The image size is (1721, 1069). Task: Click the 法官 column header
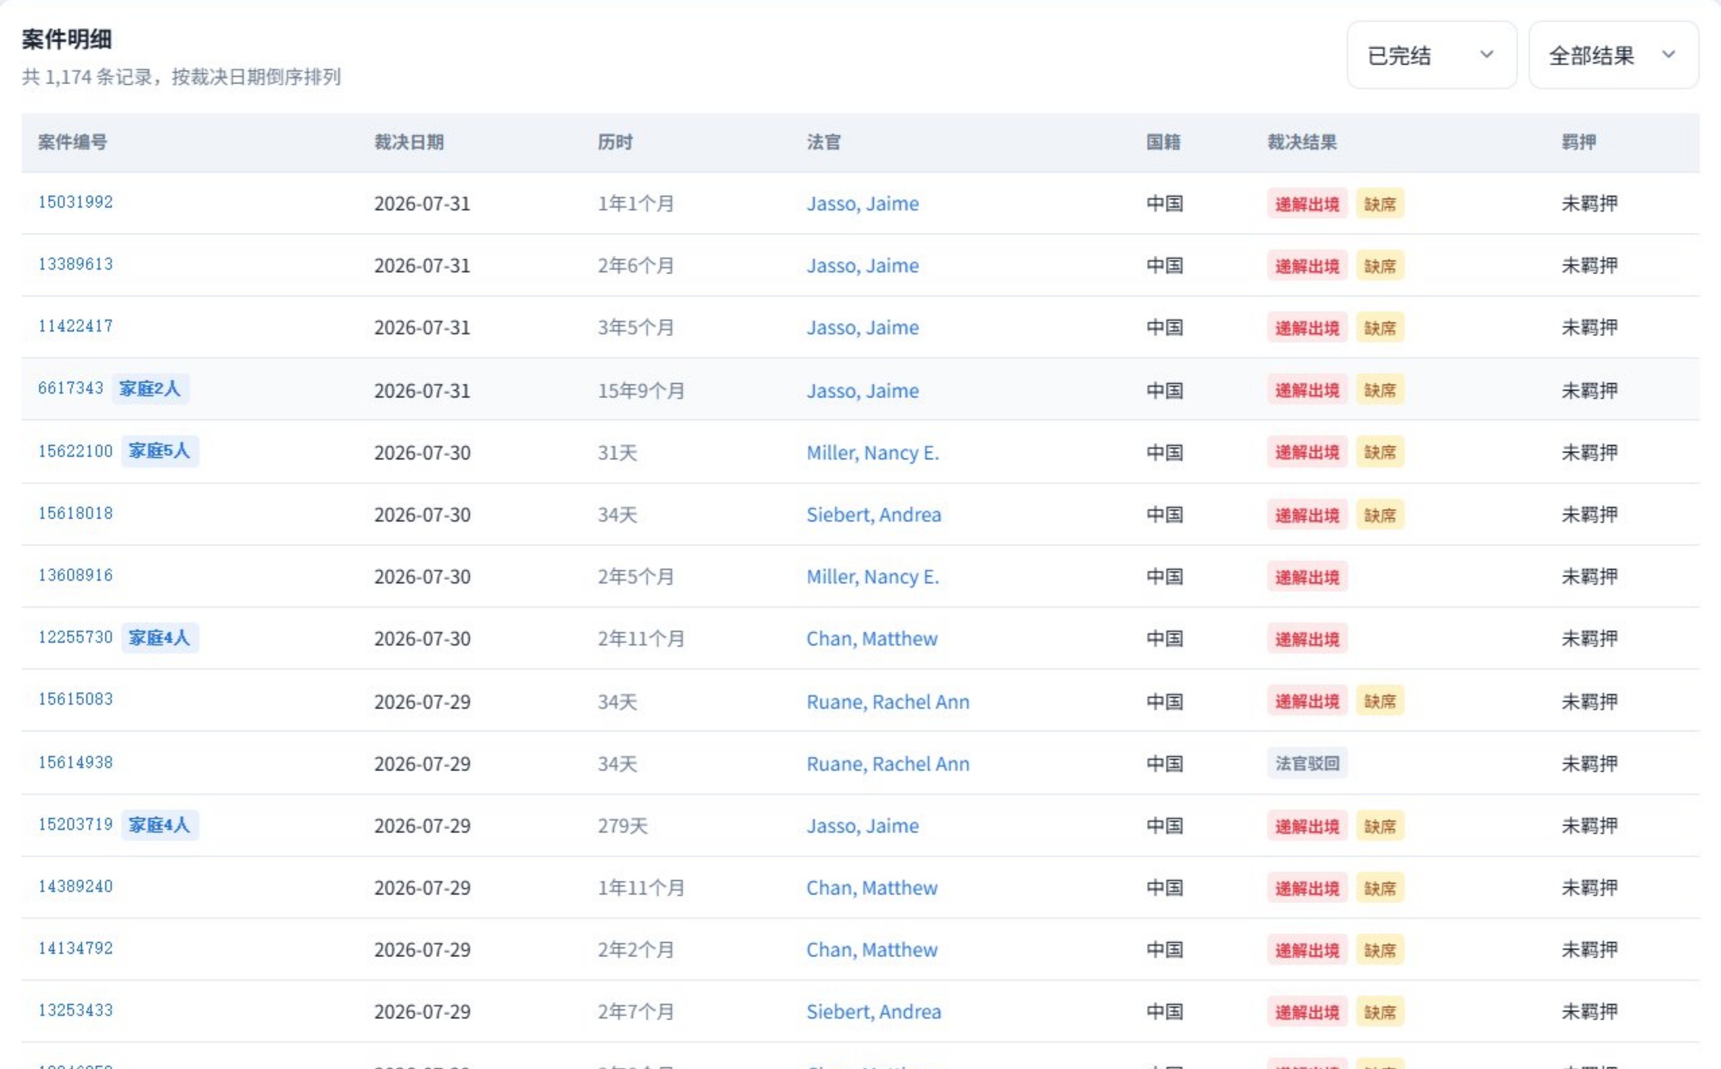pos(824,142)
